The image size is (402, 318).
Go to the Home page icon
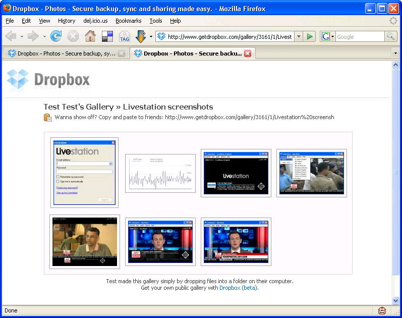pos(90,36)
